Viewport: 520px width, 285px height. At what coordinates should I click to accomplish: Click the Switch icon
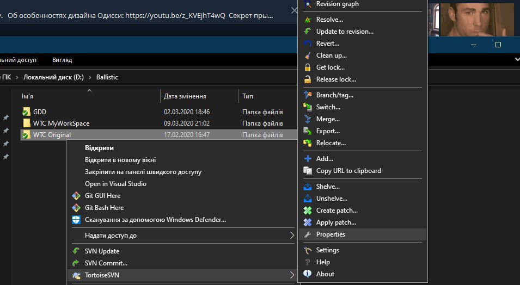click(x=308, y=107)
